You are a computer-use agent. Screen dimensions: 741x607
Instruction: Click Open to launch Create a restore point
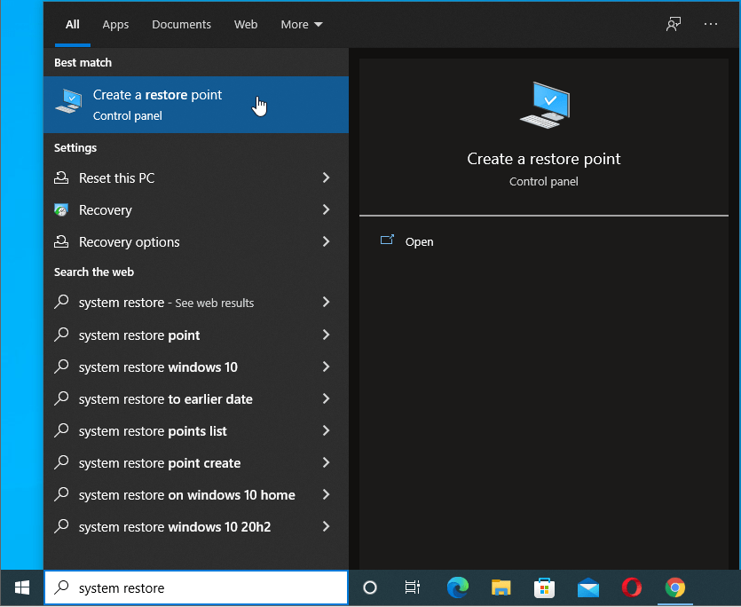pos(419,241)
